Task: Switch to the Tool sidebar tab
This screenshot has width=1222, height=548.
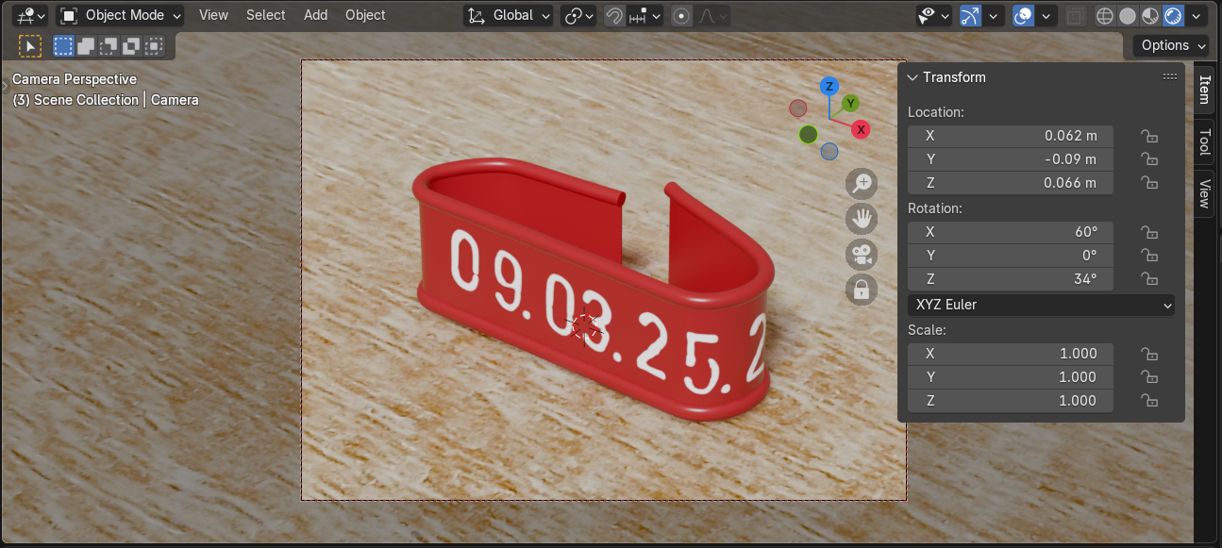Action: pos(1204,142)
